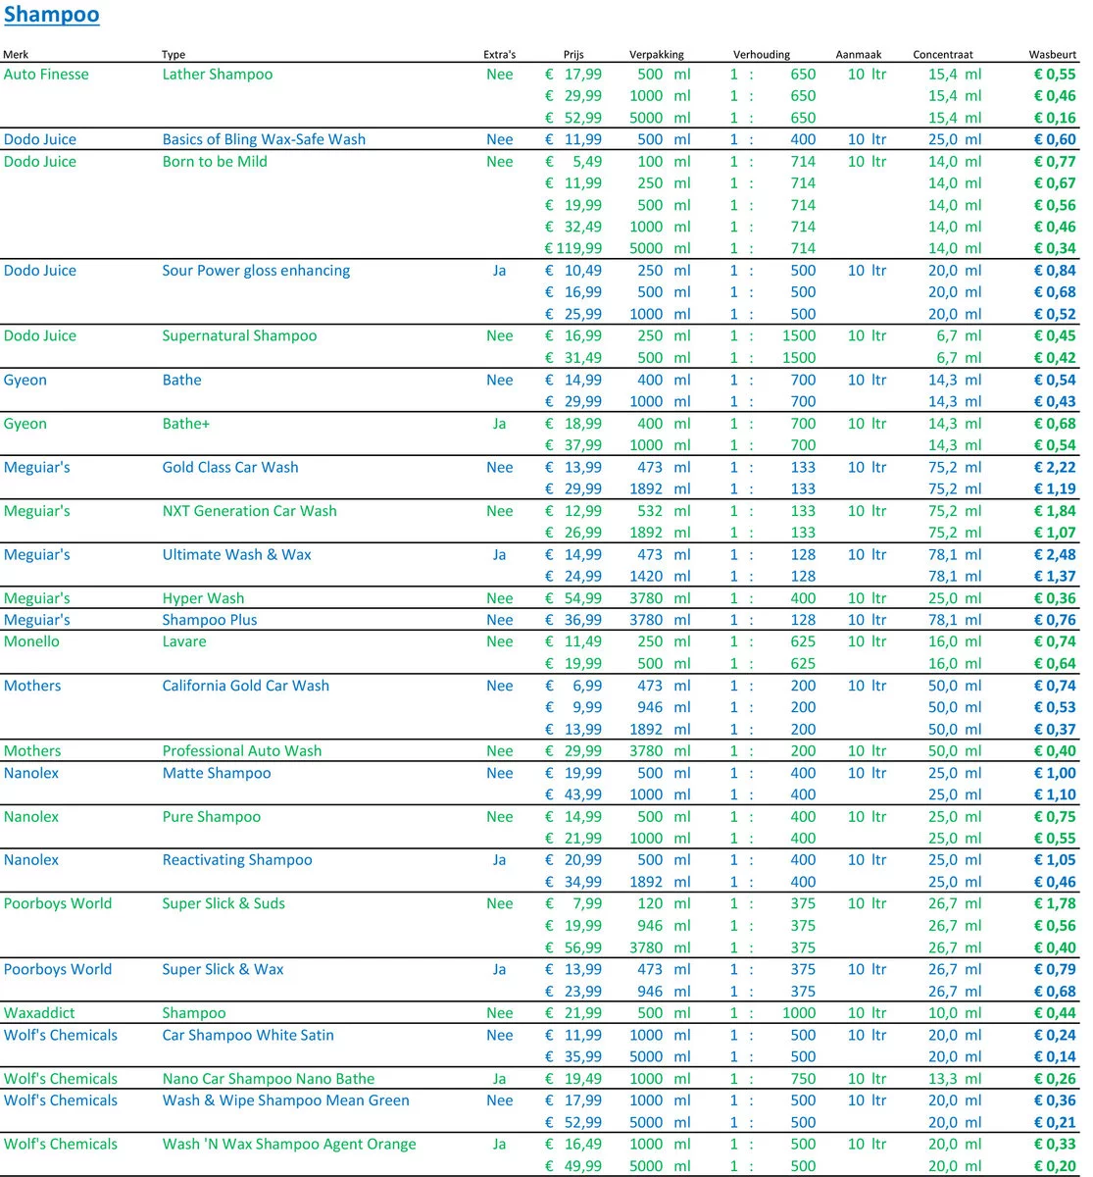Click the Super Slick & Wax cell
This screenshot has width=1093, height=1177.
[223, 969]
